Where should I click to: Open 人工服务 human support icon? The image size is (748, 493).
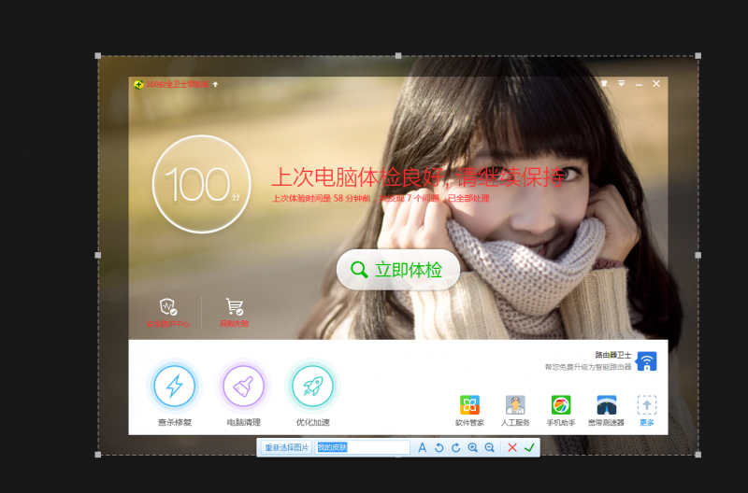(x=515, y=406)
